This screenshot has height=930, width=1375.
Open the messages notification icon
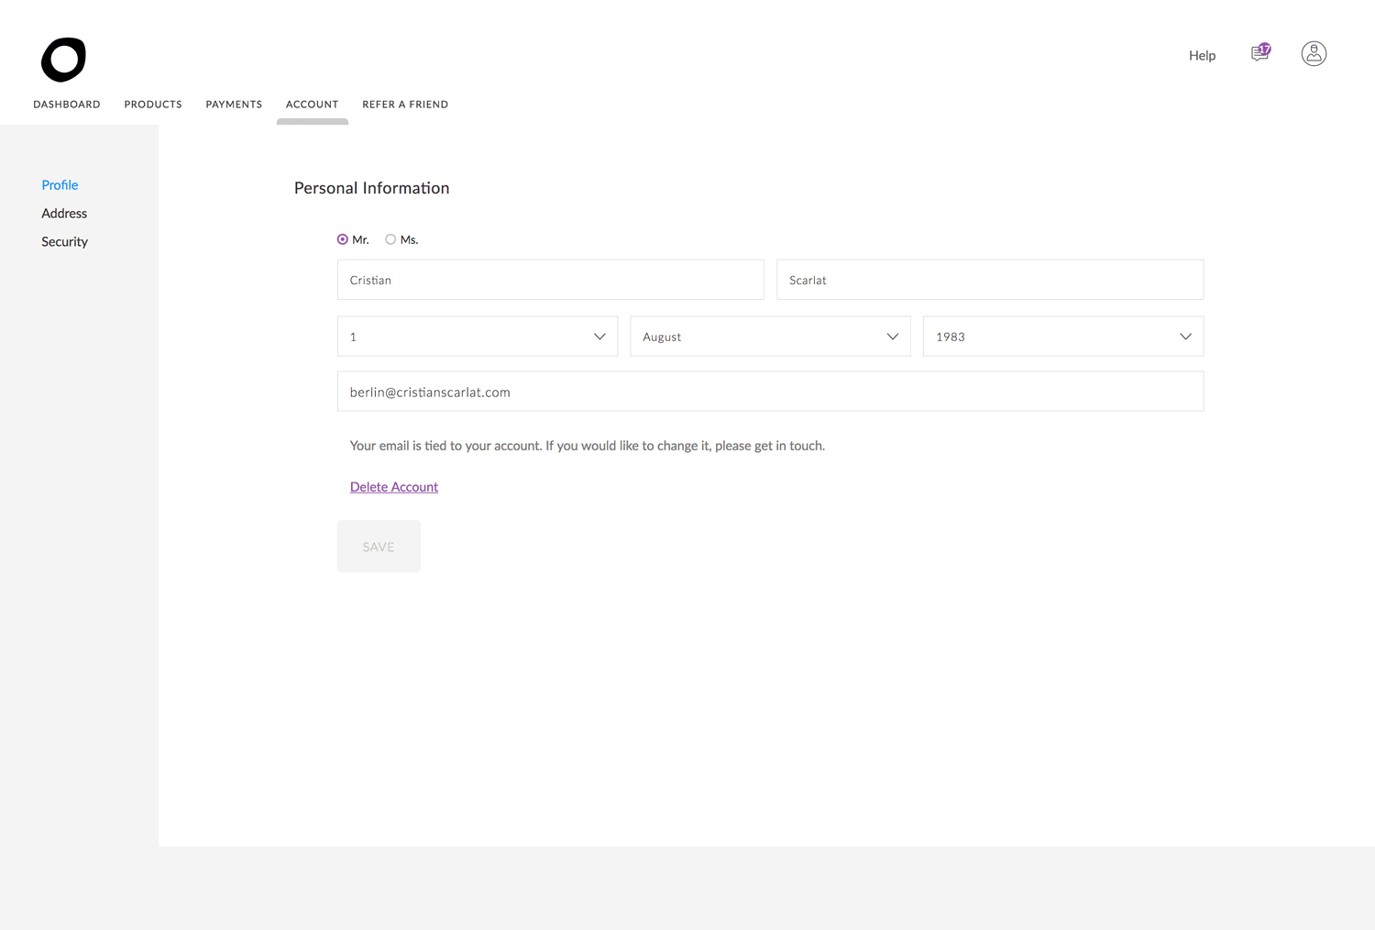(x=1260, y=53)
